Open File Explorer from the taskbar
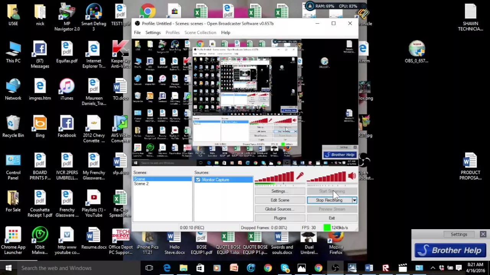 pyautogui.click(x=183, y=268)
